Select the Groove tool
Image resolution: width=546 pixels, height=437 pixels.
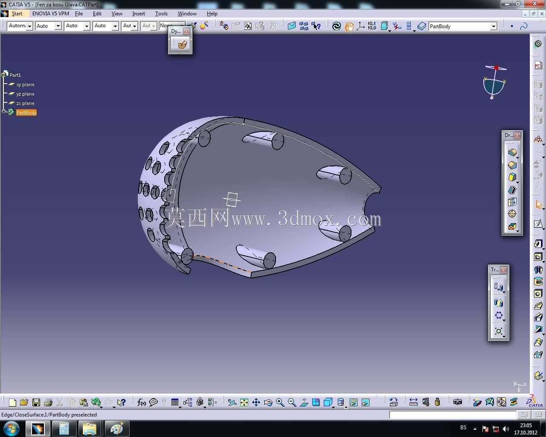point(538,281)
